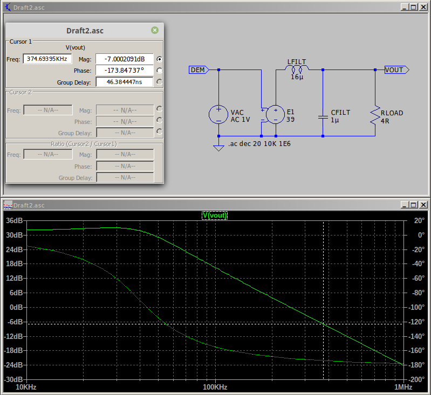Click the V(vout) trace label in plot
This screenshot has width=431, height=395.
(215, 216)
